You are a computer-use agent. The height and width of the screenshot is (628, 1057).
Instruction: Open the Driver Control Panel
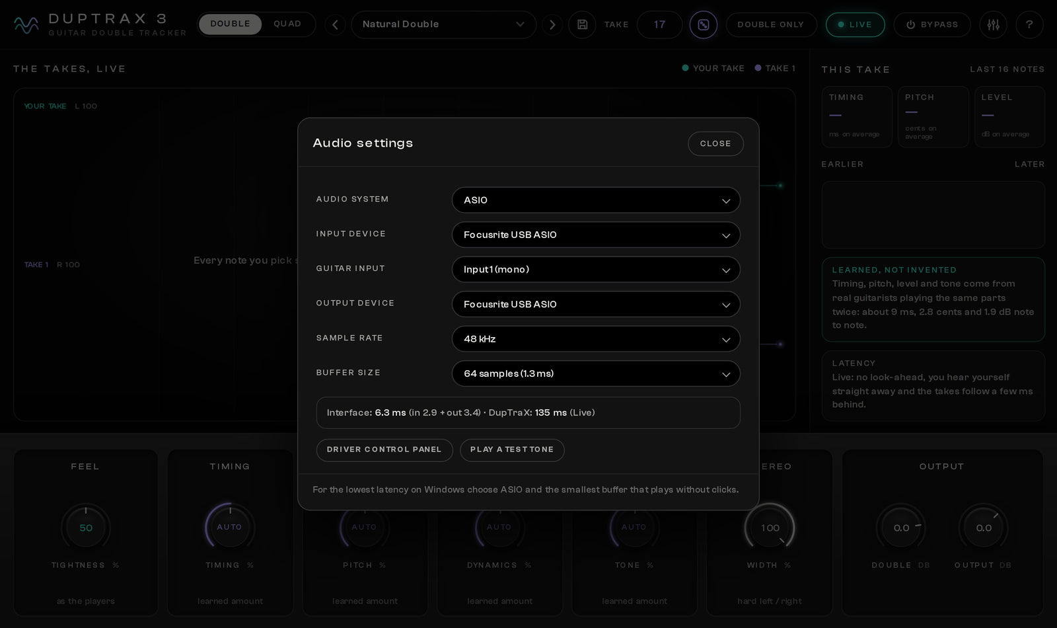pos(384,450)
